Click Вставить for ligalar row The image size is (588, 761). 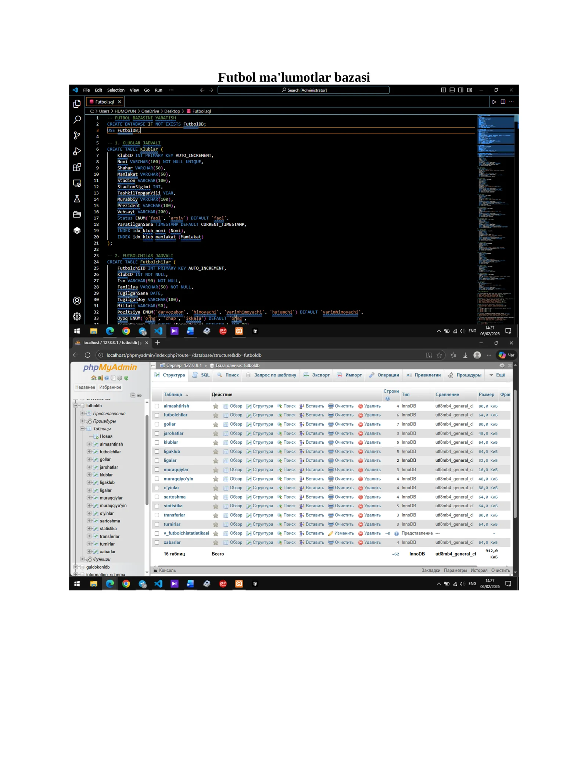312,461
